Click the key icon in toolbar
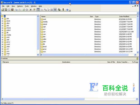Image resolution: width=140 pixels, height=105 pixels. click(x=63, y=10)
